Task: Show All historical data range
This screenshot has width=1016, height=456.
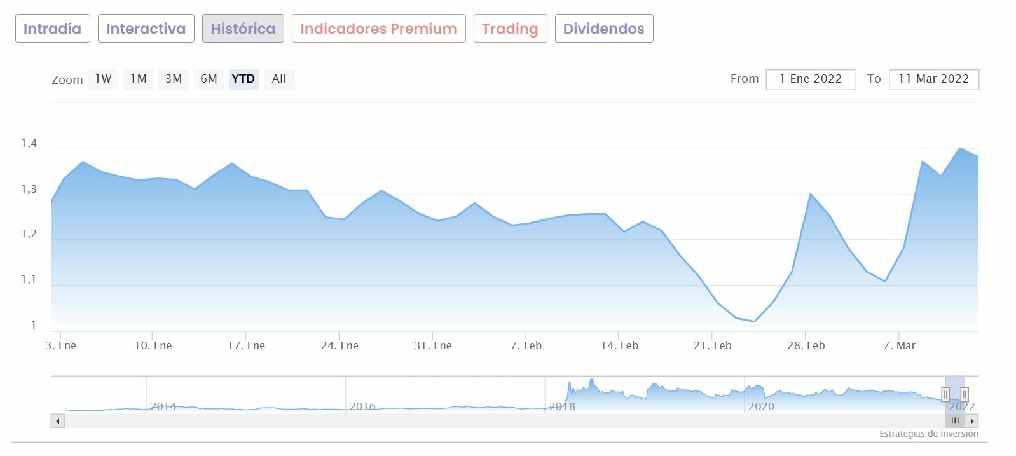Action: point(279,79)
